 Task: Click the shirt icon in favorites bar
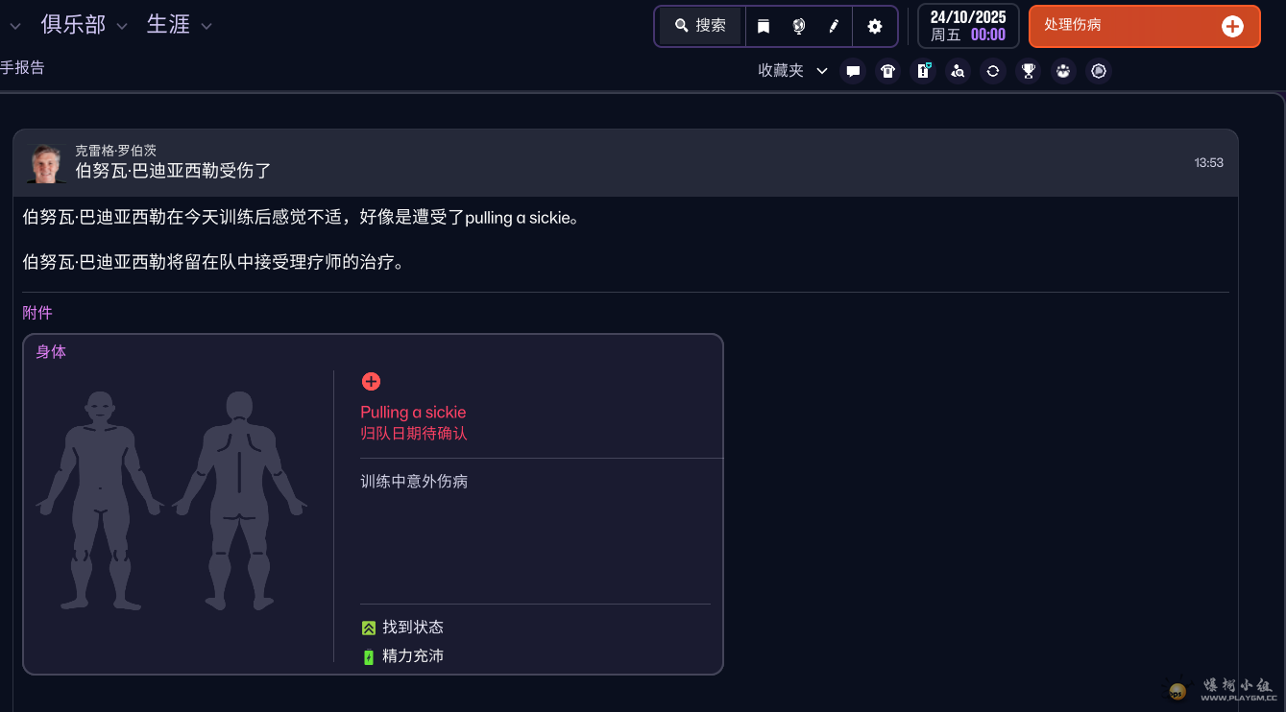pyautogui.click(x=888, y=71)
